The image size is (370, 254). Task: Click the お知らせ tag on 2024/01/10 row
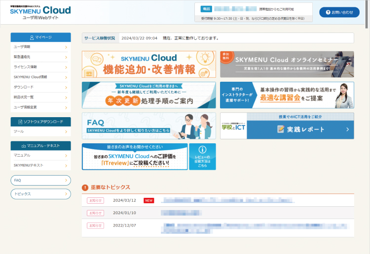96,213
